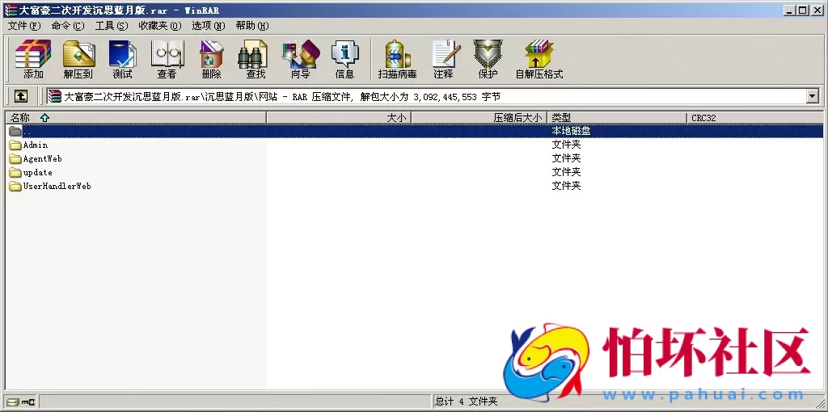
Task: Open the View (查看) toolbar icon
Action: [167, 59]
